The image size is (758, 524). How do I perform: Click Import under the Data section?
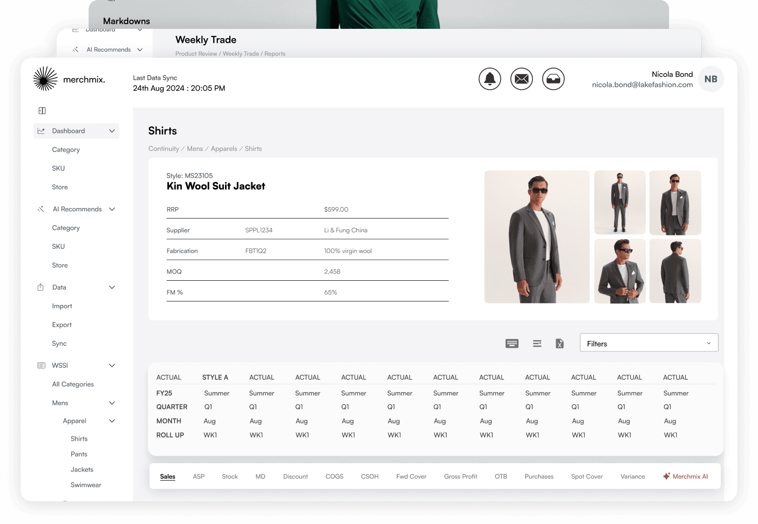[x=62, y=306]
